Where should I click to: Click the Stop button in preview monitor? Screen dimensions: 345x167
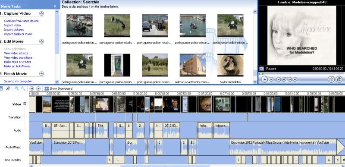pyautogui.click(x=271, y=79)
